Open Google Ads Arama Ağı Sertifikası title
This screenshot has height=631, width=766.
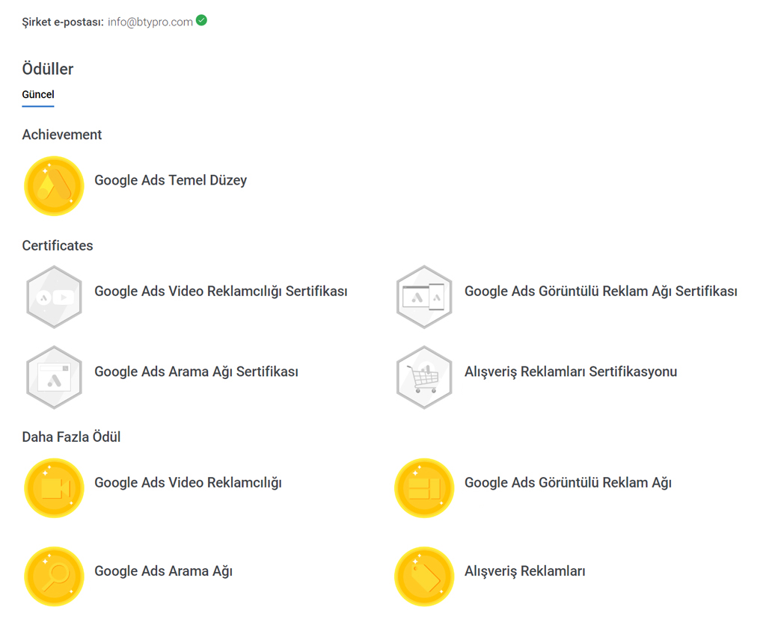(x=196, y=372)
